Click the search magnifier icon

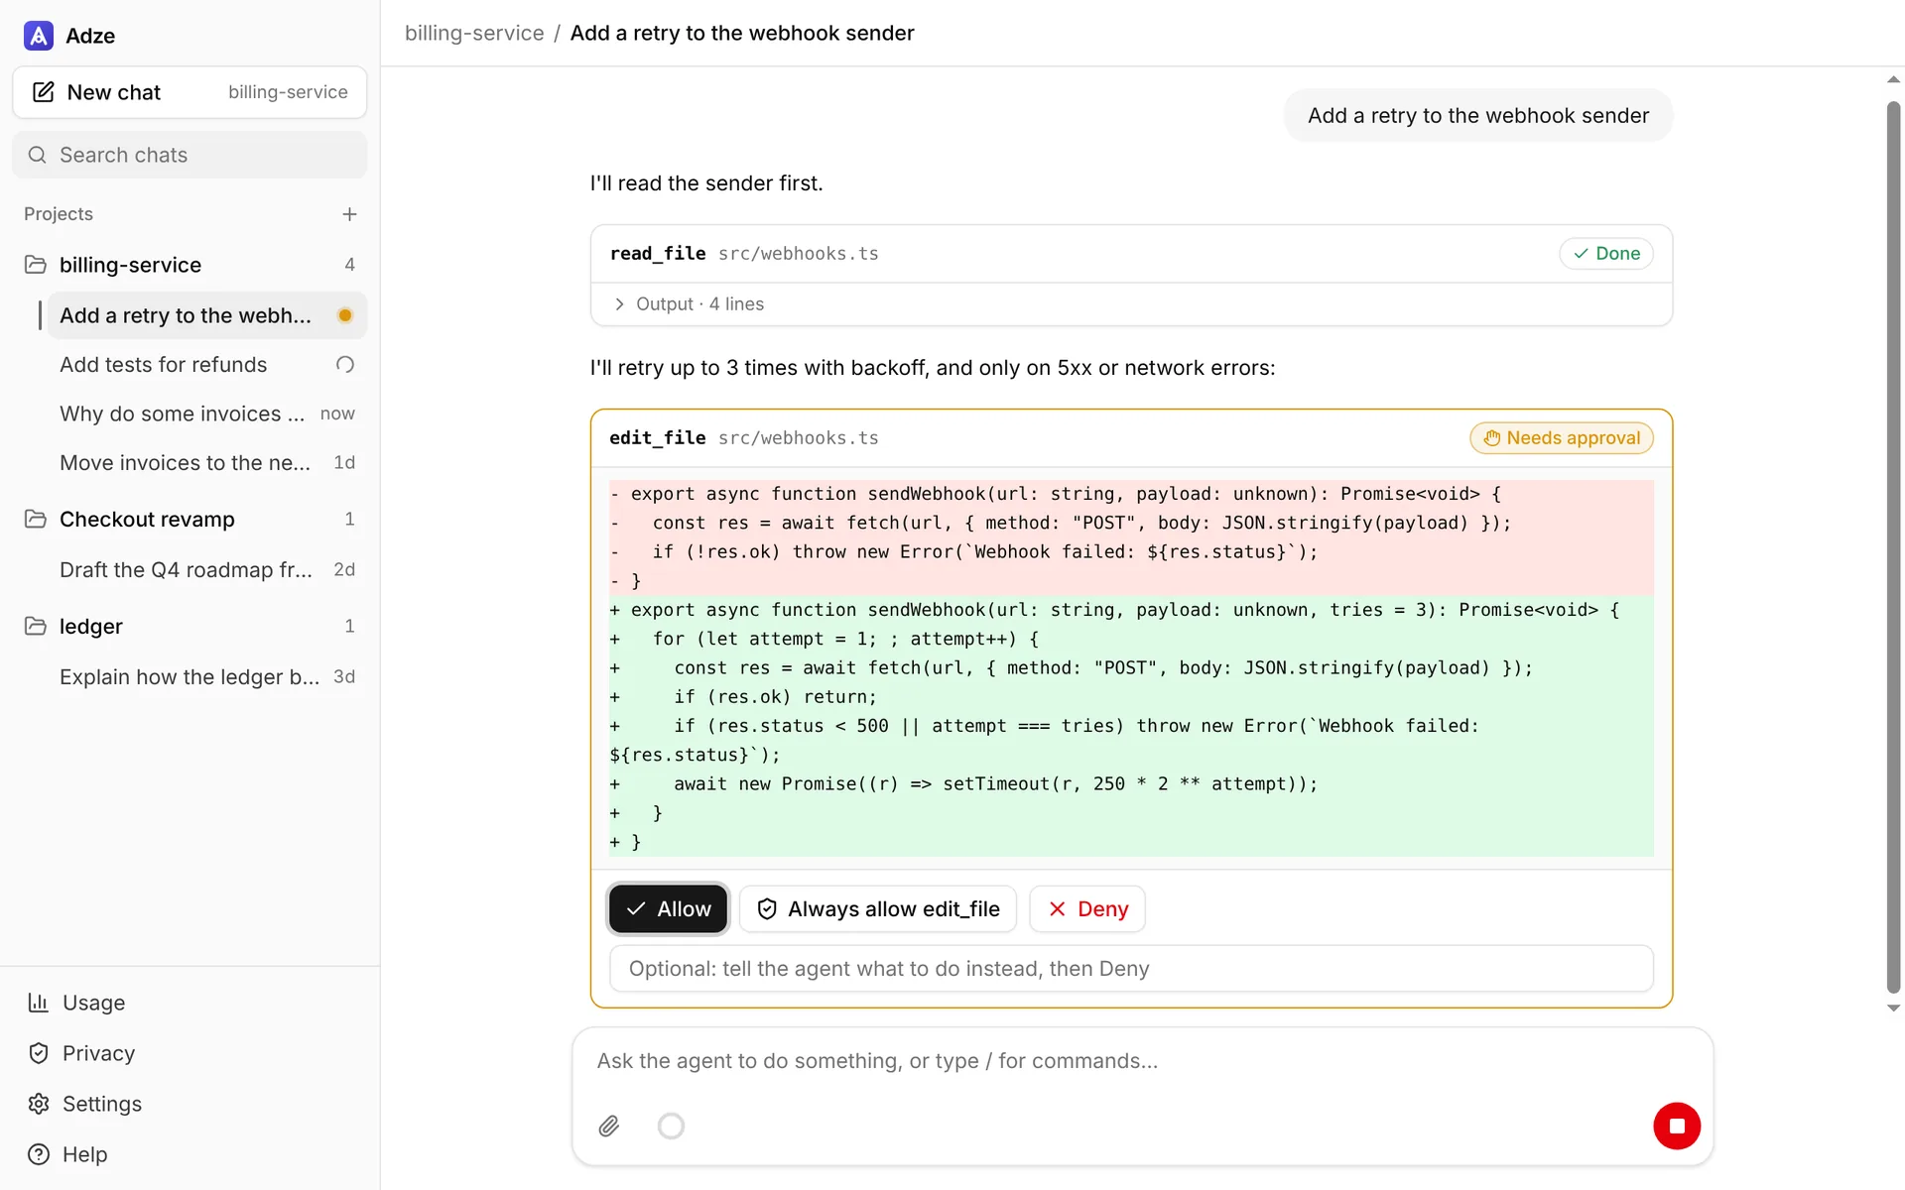click(x=38, y=155)
